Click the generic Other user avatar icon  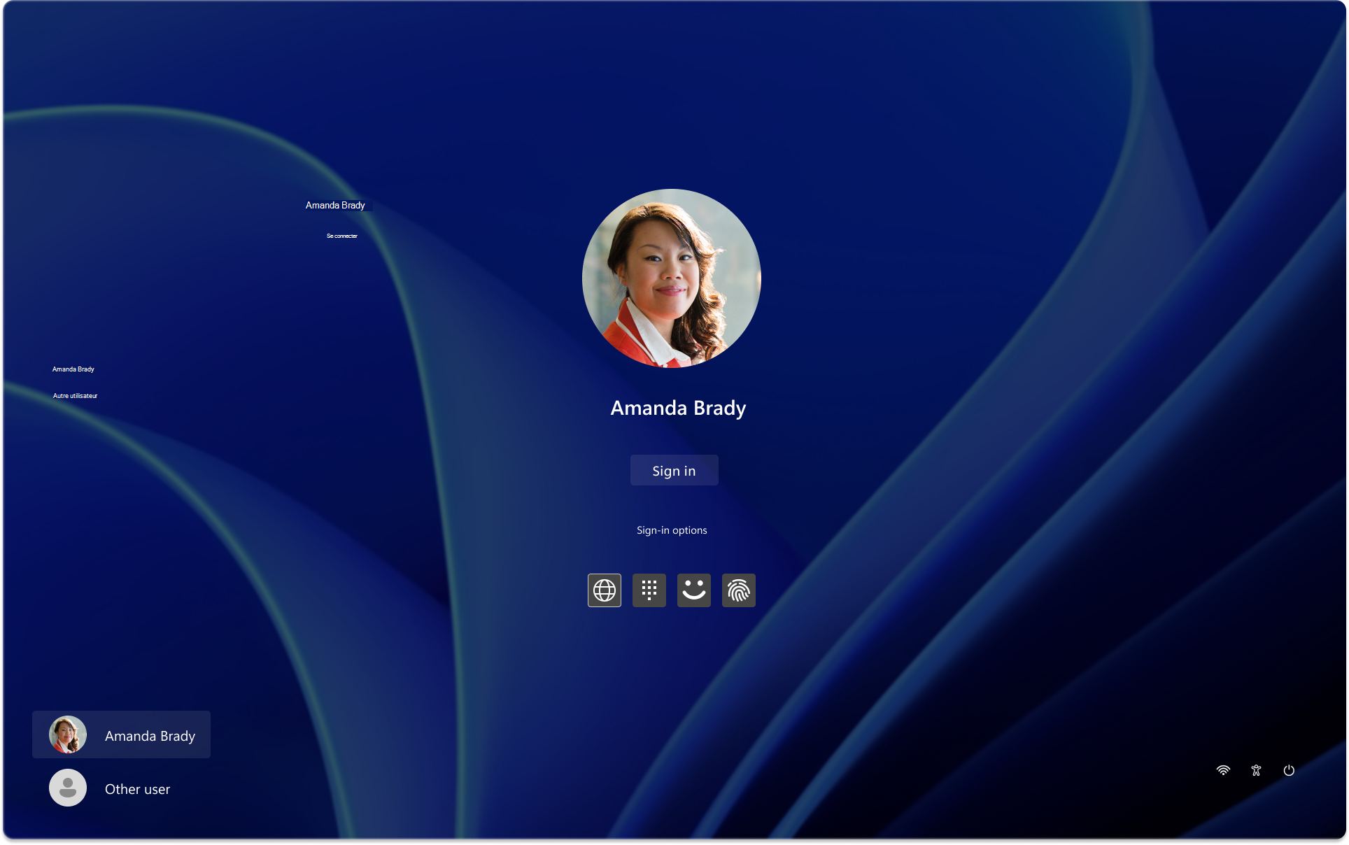pos(68,788)
